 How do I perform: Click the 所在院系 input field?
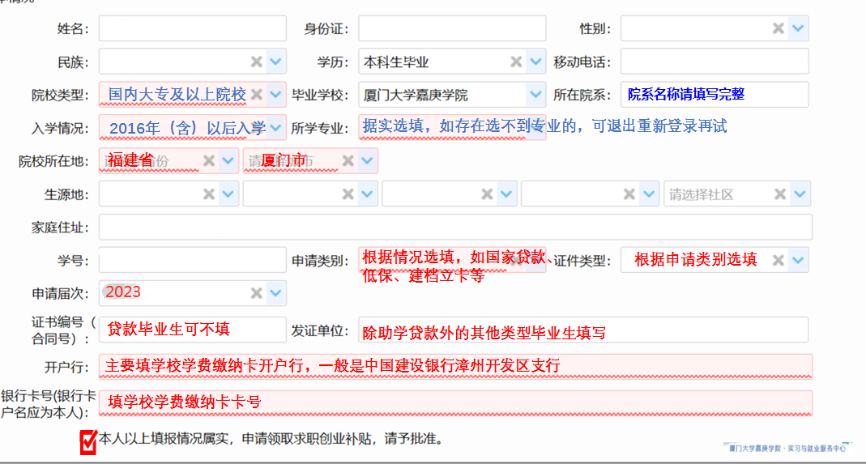[715, 95]
